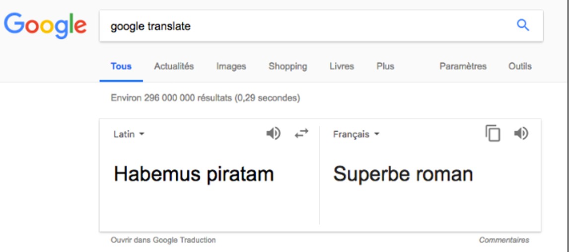The image size is (571, 252).
Task: Expand the Plus menu for more categories
Action: (385, 67)
